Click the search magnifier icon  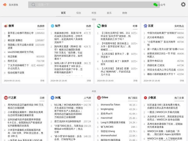[x=33, y=5]
